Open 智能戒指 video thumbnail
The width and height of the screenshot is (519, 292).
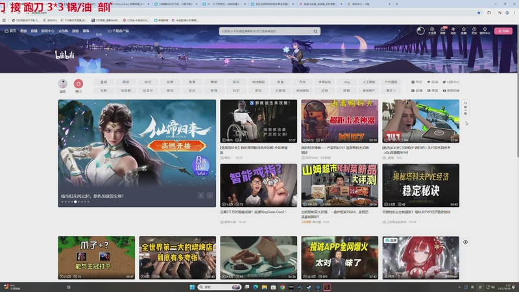pos(258,186)
